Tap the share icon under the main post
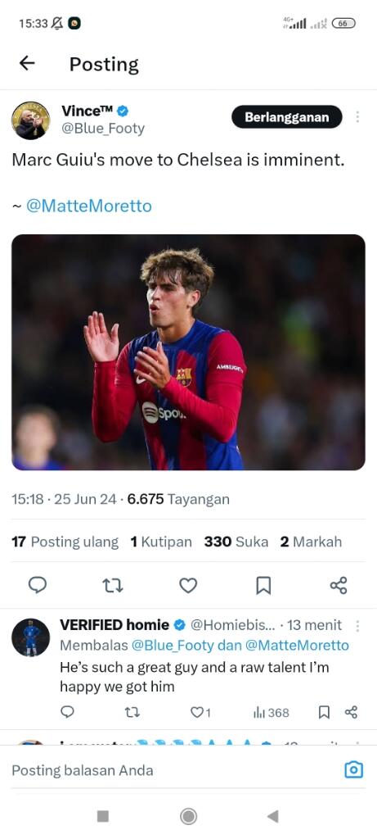 coord(339,585)
